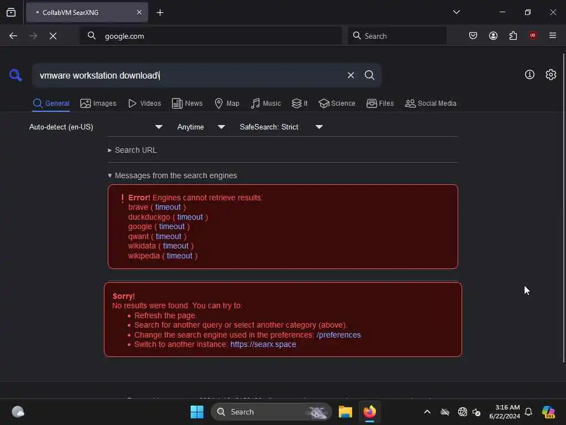
Task: Switch to the Files category
Action: pos(380,103)
